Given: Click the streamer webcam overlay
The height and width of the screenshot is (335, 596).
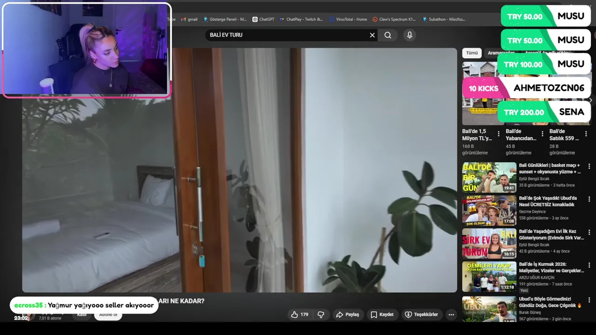Looking at the screenshot, I should click(x=87, y=50).
